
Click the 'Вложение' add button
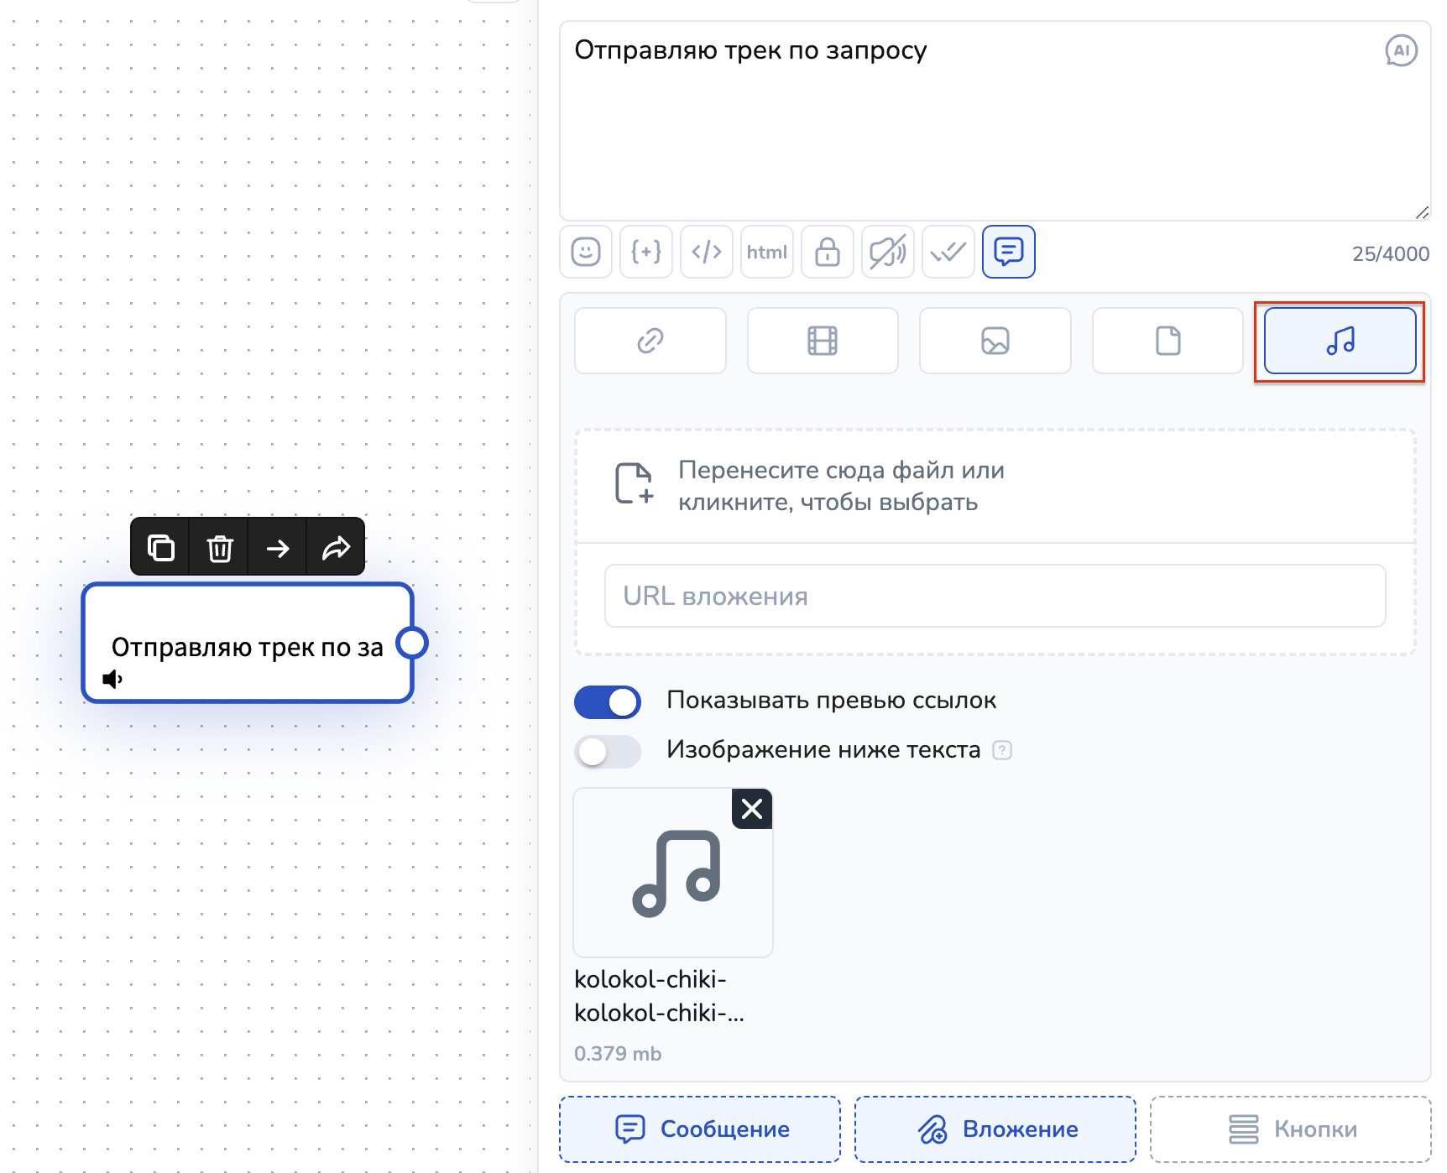click(995, 1129)
